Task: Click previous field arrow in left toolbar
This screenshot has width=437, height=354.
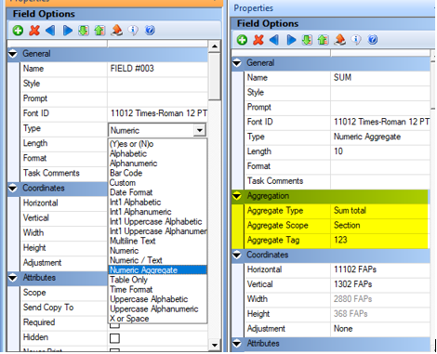Action: click(50, 31)
